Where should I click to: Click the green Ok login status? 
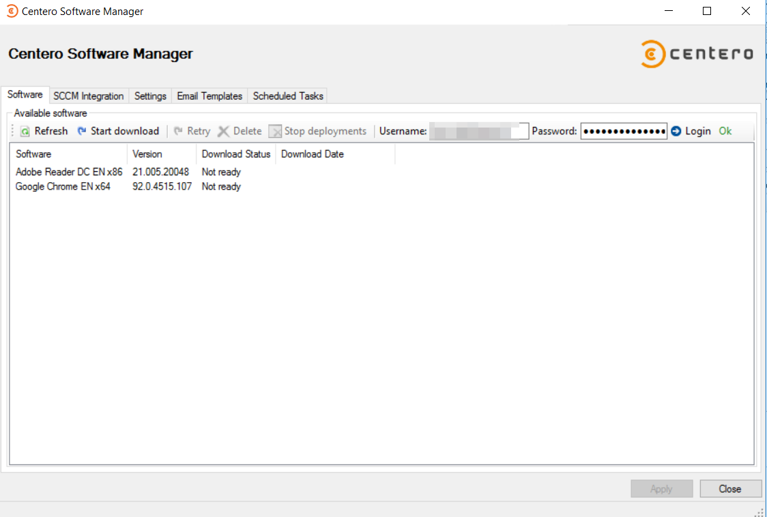(725, 131)
